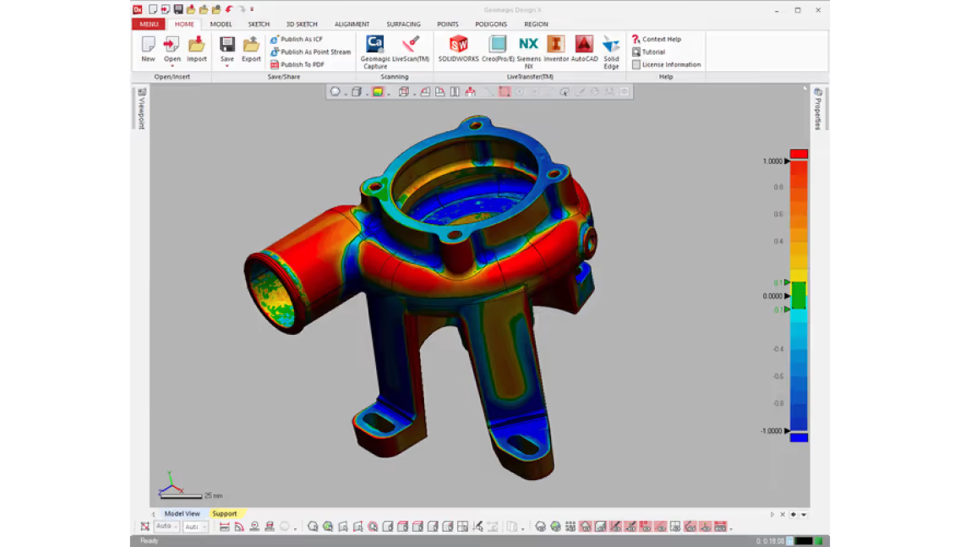The image size is (960, 547).
Task: Click Publish To PDF
Action: [x=297, y=64]
